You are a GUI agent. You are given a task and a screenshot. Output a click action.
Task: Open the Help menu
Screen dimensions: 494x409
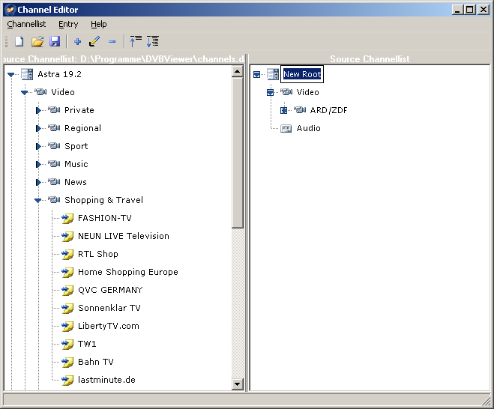pos(99,24)
